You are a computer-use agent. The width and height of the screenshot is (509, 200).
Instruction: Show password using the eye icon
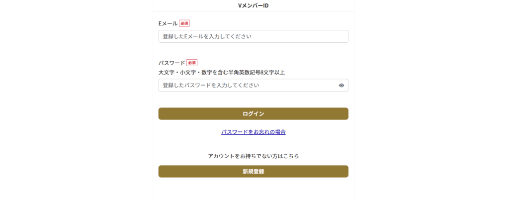click(341, 86)
